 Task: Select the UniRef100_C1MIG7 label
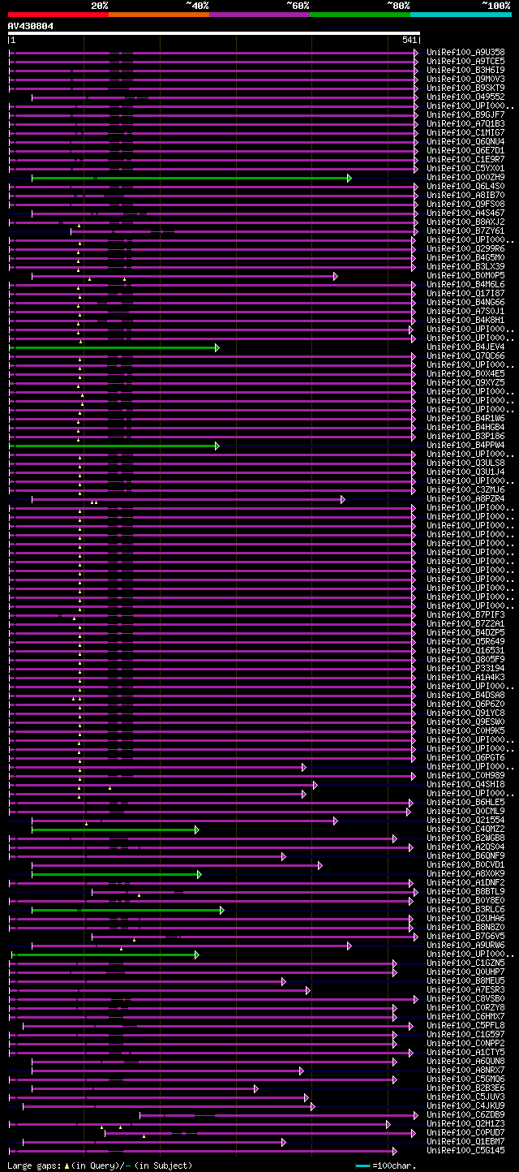[x=465, y=132]
